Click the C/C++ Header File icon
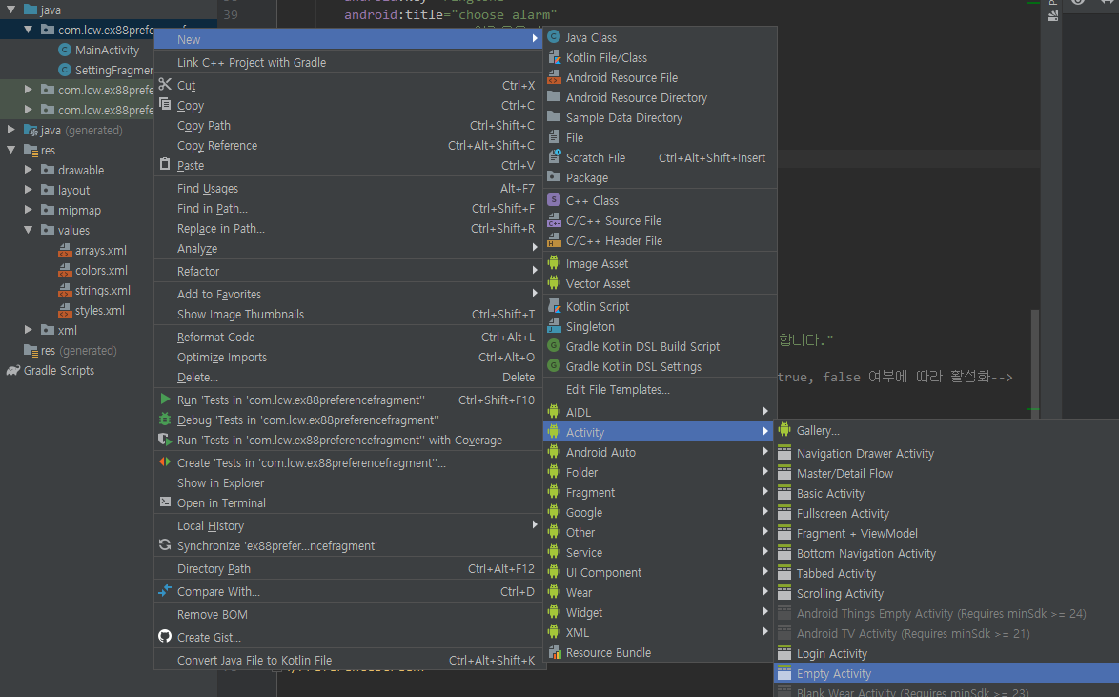Image resolution: width=1119 pixels, height=697 pixels. pos(554,240)
